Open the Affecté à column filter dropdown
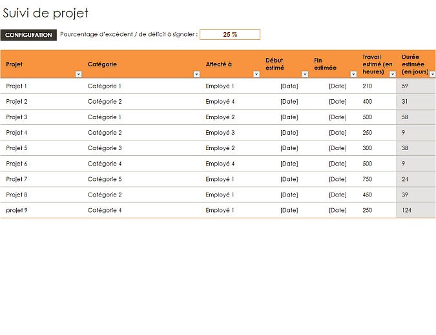 coord(256,74)
